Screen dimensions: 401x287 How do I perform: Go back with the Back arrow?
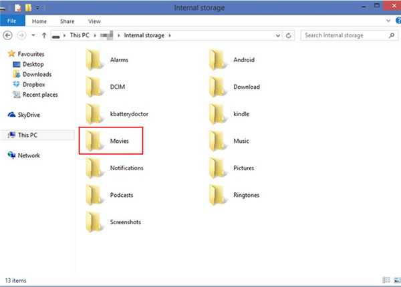tap(7, 35)
